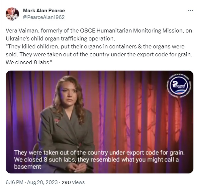Click the Россия circular watermark logo
200x188 pixels.
point(179,86)
